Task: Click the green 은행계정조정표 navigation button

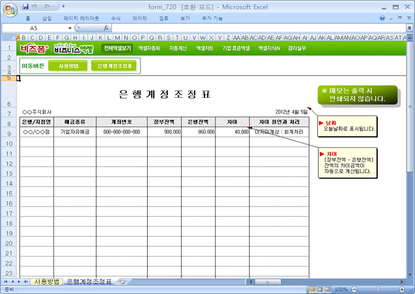Action: pos(114,65)
